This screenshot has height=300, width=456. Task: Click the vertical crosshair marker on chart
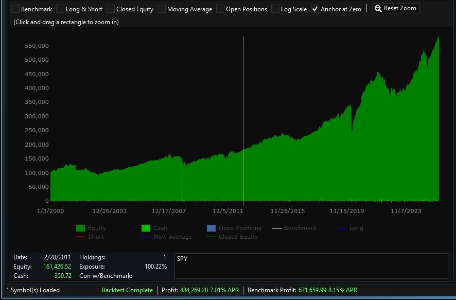(243, 118)
